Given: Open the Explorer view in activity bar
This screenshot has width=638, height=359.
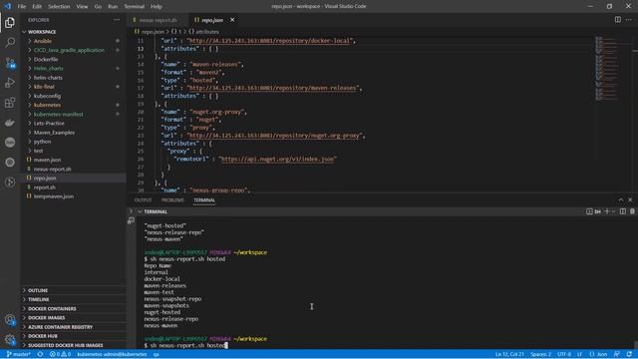Looking at the screenshot, I should tap(10, 22).
